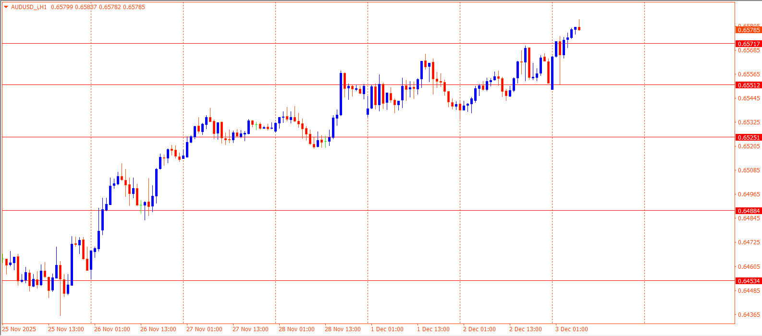Viewport: 762px width, 336px height.
Task: Click price scale value 0.64965
Action: [x=749, y=194]
